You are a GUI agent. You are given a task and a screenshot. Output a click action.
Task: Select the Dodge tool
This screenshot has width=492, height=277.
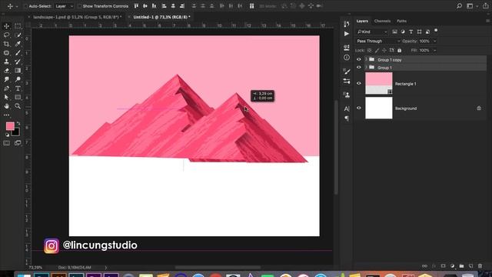18,79
